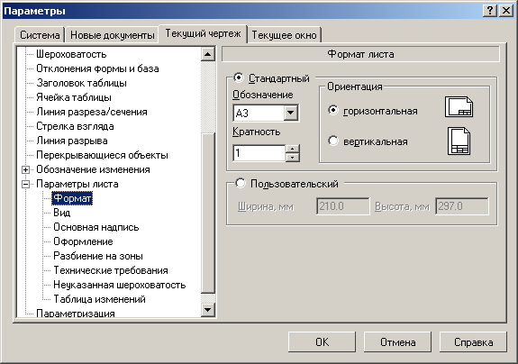Open the Обозначение A3 dropdown
Image resolution: width=518 pixels, height=364 pixels.
tap(291, 113)
